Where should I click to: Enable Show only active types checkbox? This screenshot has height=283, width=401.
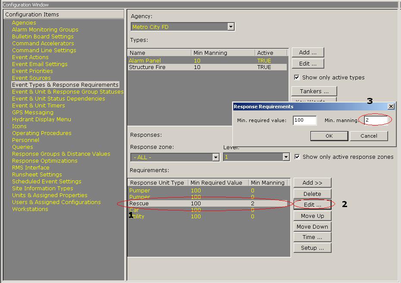tap(297, 78)
